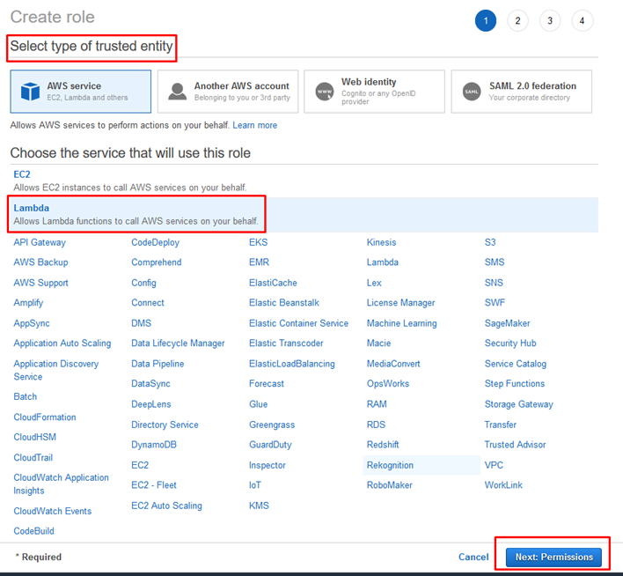Select Data Pipeline service
623x576 pixels.
(158, 364)
